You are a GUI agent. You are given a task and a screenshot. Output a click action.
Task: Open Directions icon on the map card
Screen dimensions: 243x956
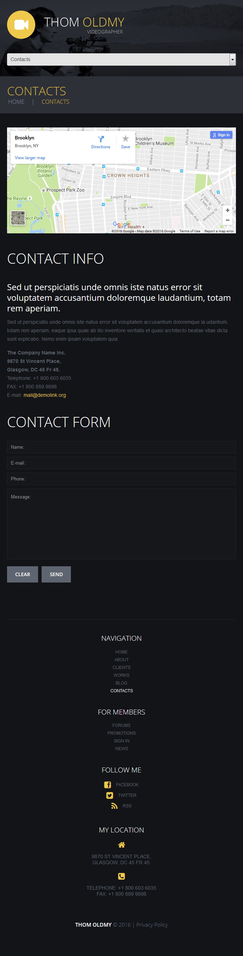[101, 139]
